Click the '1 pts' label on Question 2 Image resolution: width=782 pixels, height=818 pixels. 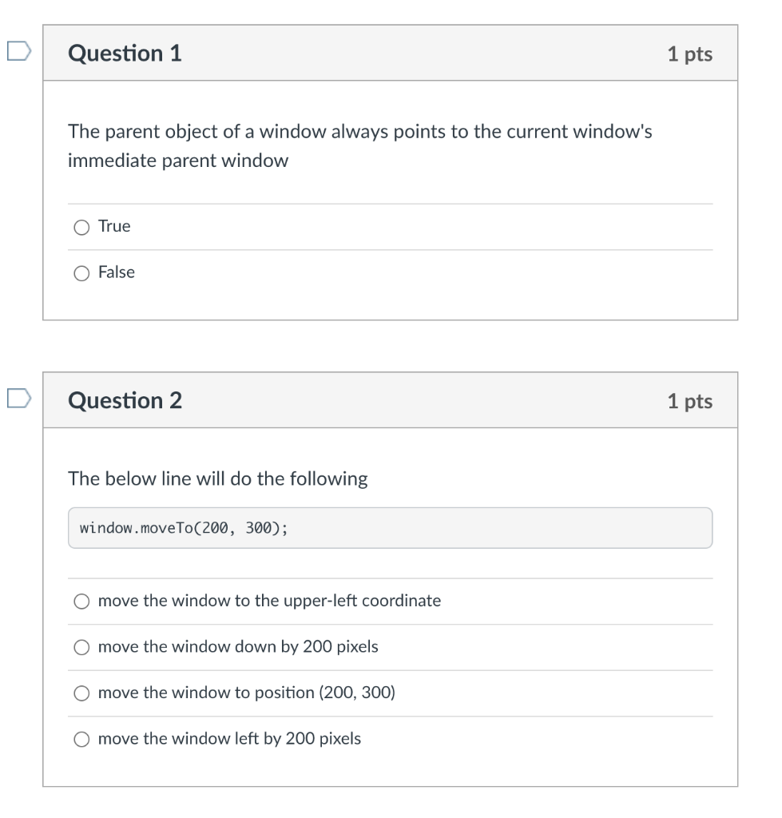pyautogui.click(x=689, y=401)
